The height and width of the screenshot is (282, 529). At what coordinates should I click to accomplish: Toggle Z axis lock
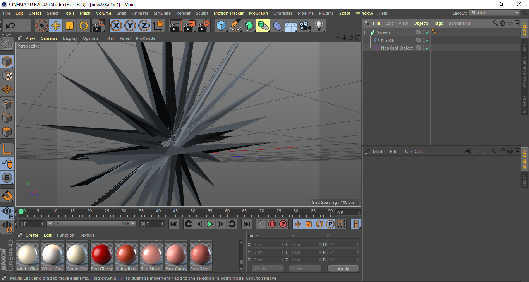pyautogui.click(x=144, y=26)
